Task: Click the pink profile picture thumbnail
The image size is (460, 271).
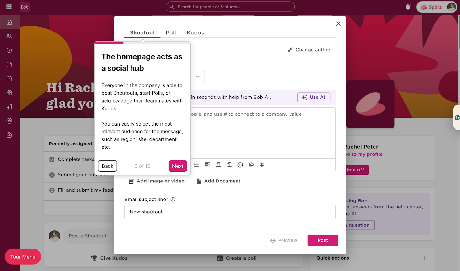Action: tap(370, 104)
